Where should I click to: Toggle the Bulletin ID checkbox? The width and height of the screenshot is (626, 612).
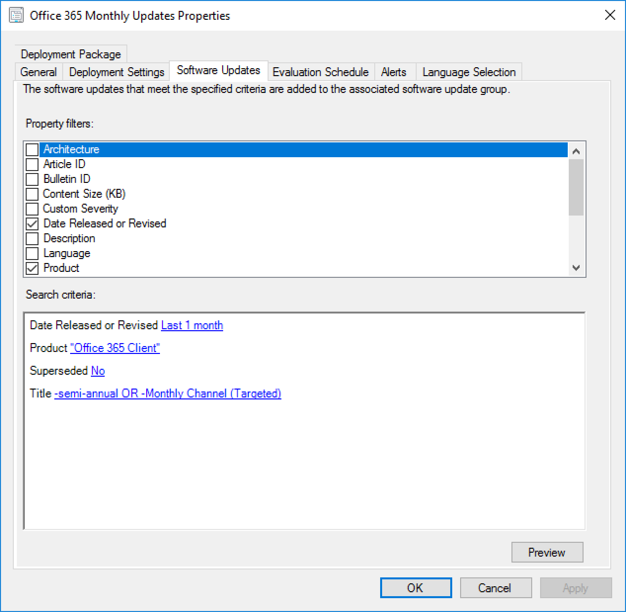click(x=32, y=179)
